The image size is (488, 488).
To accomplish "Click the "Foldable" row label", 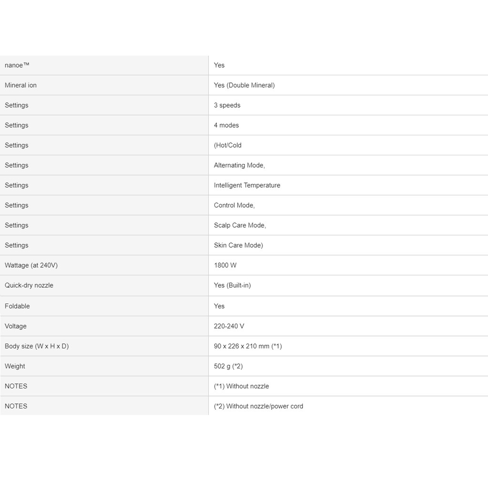I will [x=17, y=306].
